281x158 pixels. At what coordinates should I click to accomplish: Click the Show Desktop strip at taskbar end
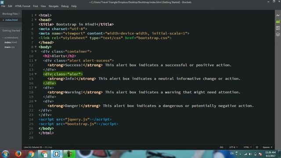click(280, 154)
